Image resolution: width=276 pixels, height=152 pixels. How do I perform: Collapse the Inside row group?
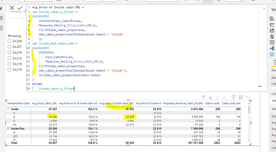[x=8, y=109]
